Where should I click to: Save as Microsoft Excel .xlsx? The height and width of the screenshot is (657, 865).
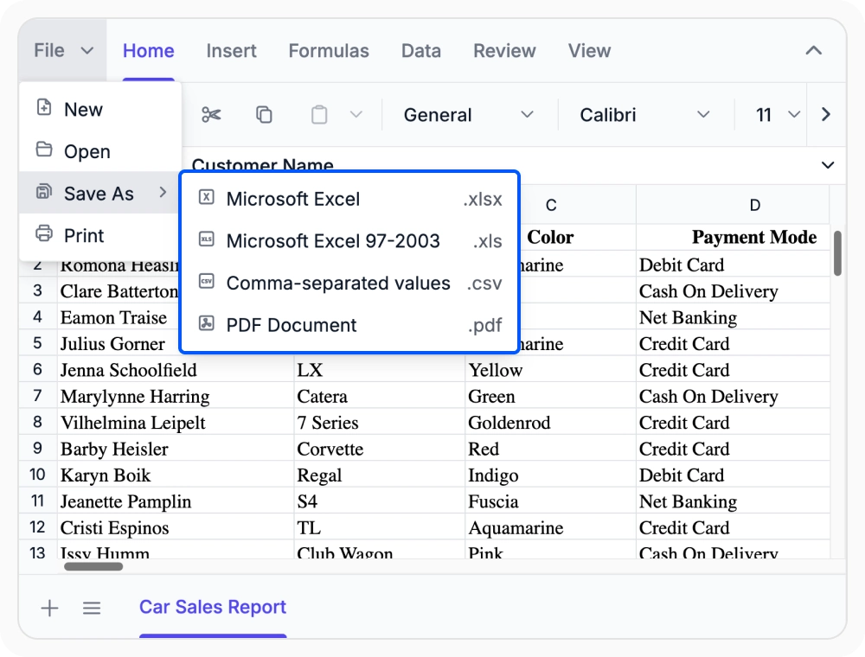tap(349, 199)
